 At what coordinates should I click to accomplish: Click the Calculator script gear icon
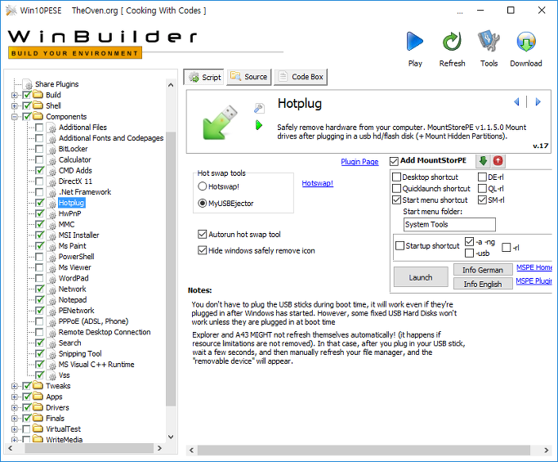coord(52,160)
